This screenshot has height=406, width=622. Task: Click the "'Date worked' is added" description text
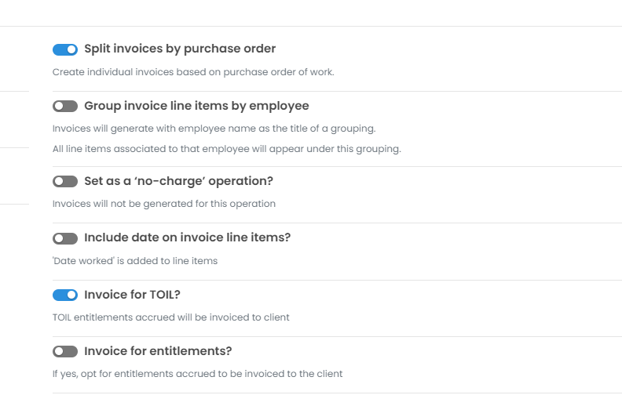click(x=134, y=260)
